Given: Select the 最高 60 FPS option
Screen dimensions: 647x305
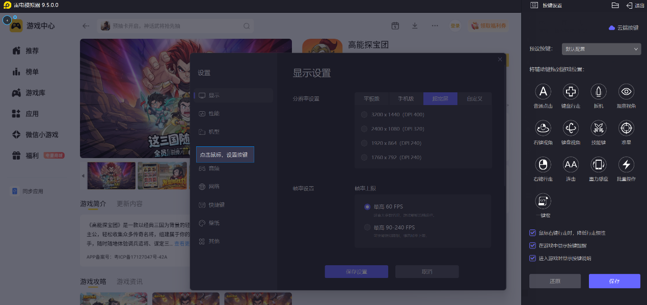Looking at the screenshot, I should tap(367, 207).
